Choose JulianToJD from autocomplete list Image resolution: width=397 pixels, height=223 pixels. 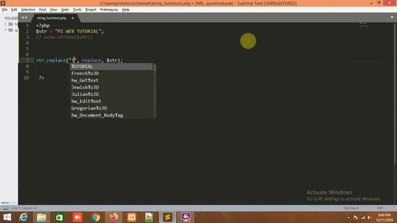pyautogui.click(x=112, y=94)
